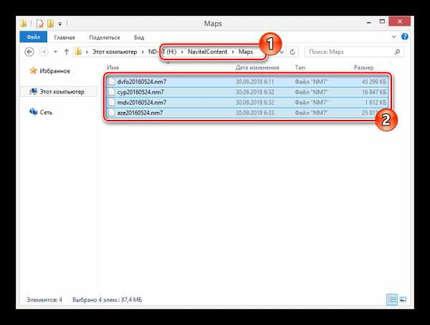Expand the ribbon with the chevron
430x325 pixels.
(394, 37)
